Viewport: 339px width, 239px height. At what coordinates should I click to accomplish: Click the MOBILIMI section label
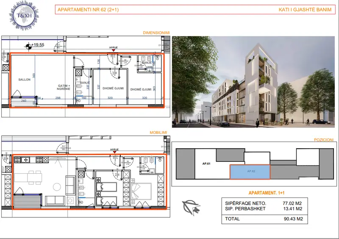158,133
